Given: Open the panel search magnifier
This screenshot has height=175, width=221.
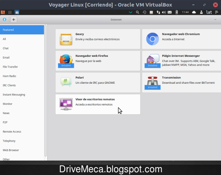Looking at the screenshot, I should coord(137,12).
